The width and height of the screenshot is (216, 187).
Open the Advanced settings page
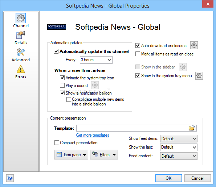(21, 55)
